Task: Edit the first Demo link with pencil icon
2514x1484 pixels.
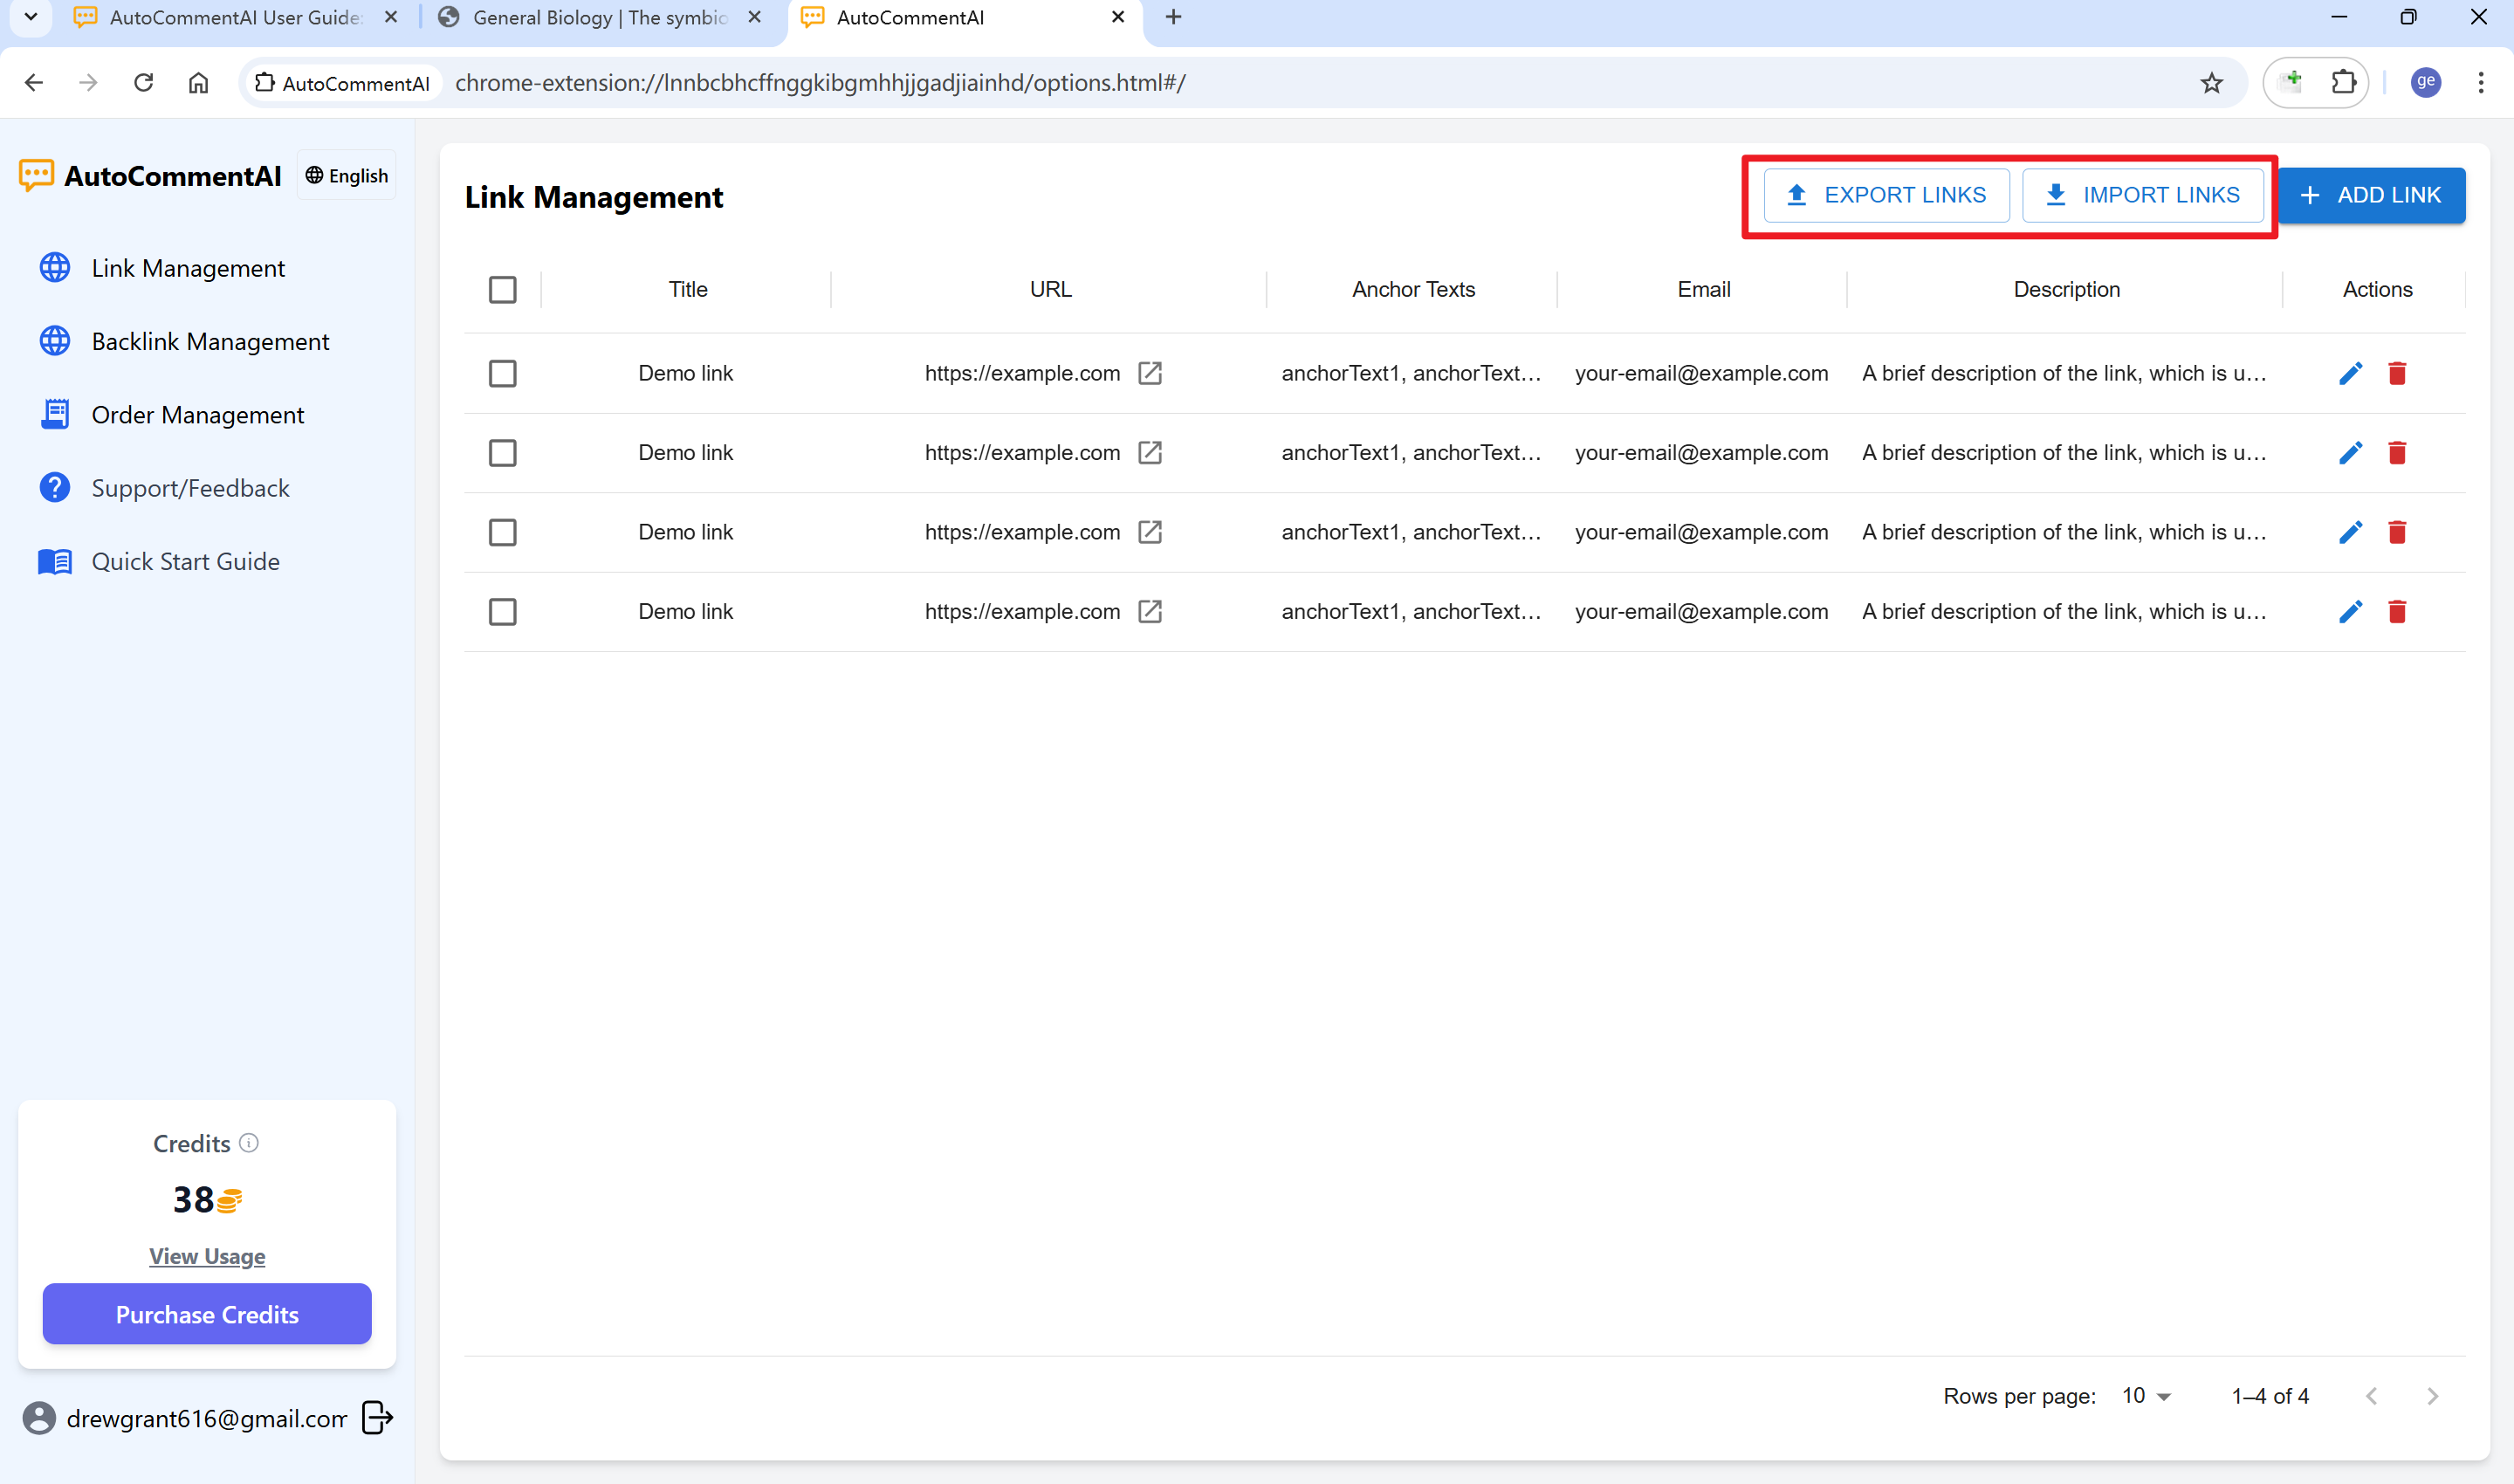Action: 2350,374
